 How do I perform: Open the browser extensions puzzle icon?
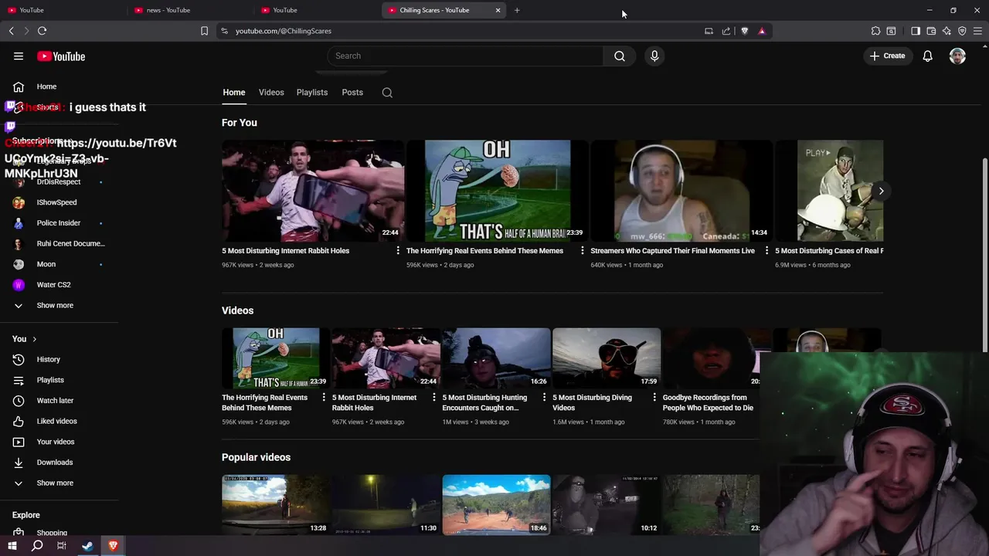coord(875,31)
